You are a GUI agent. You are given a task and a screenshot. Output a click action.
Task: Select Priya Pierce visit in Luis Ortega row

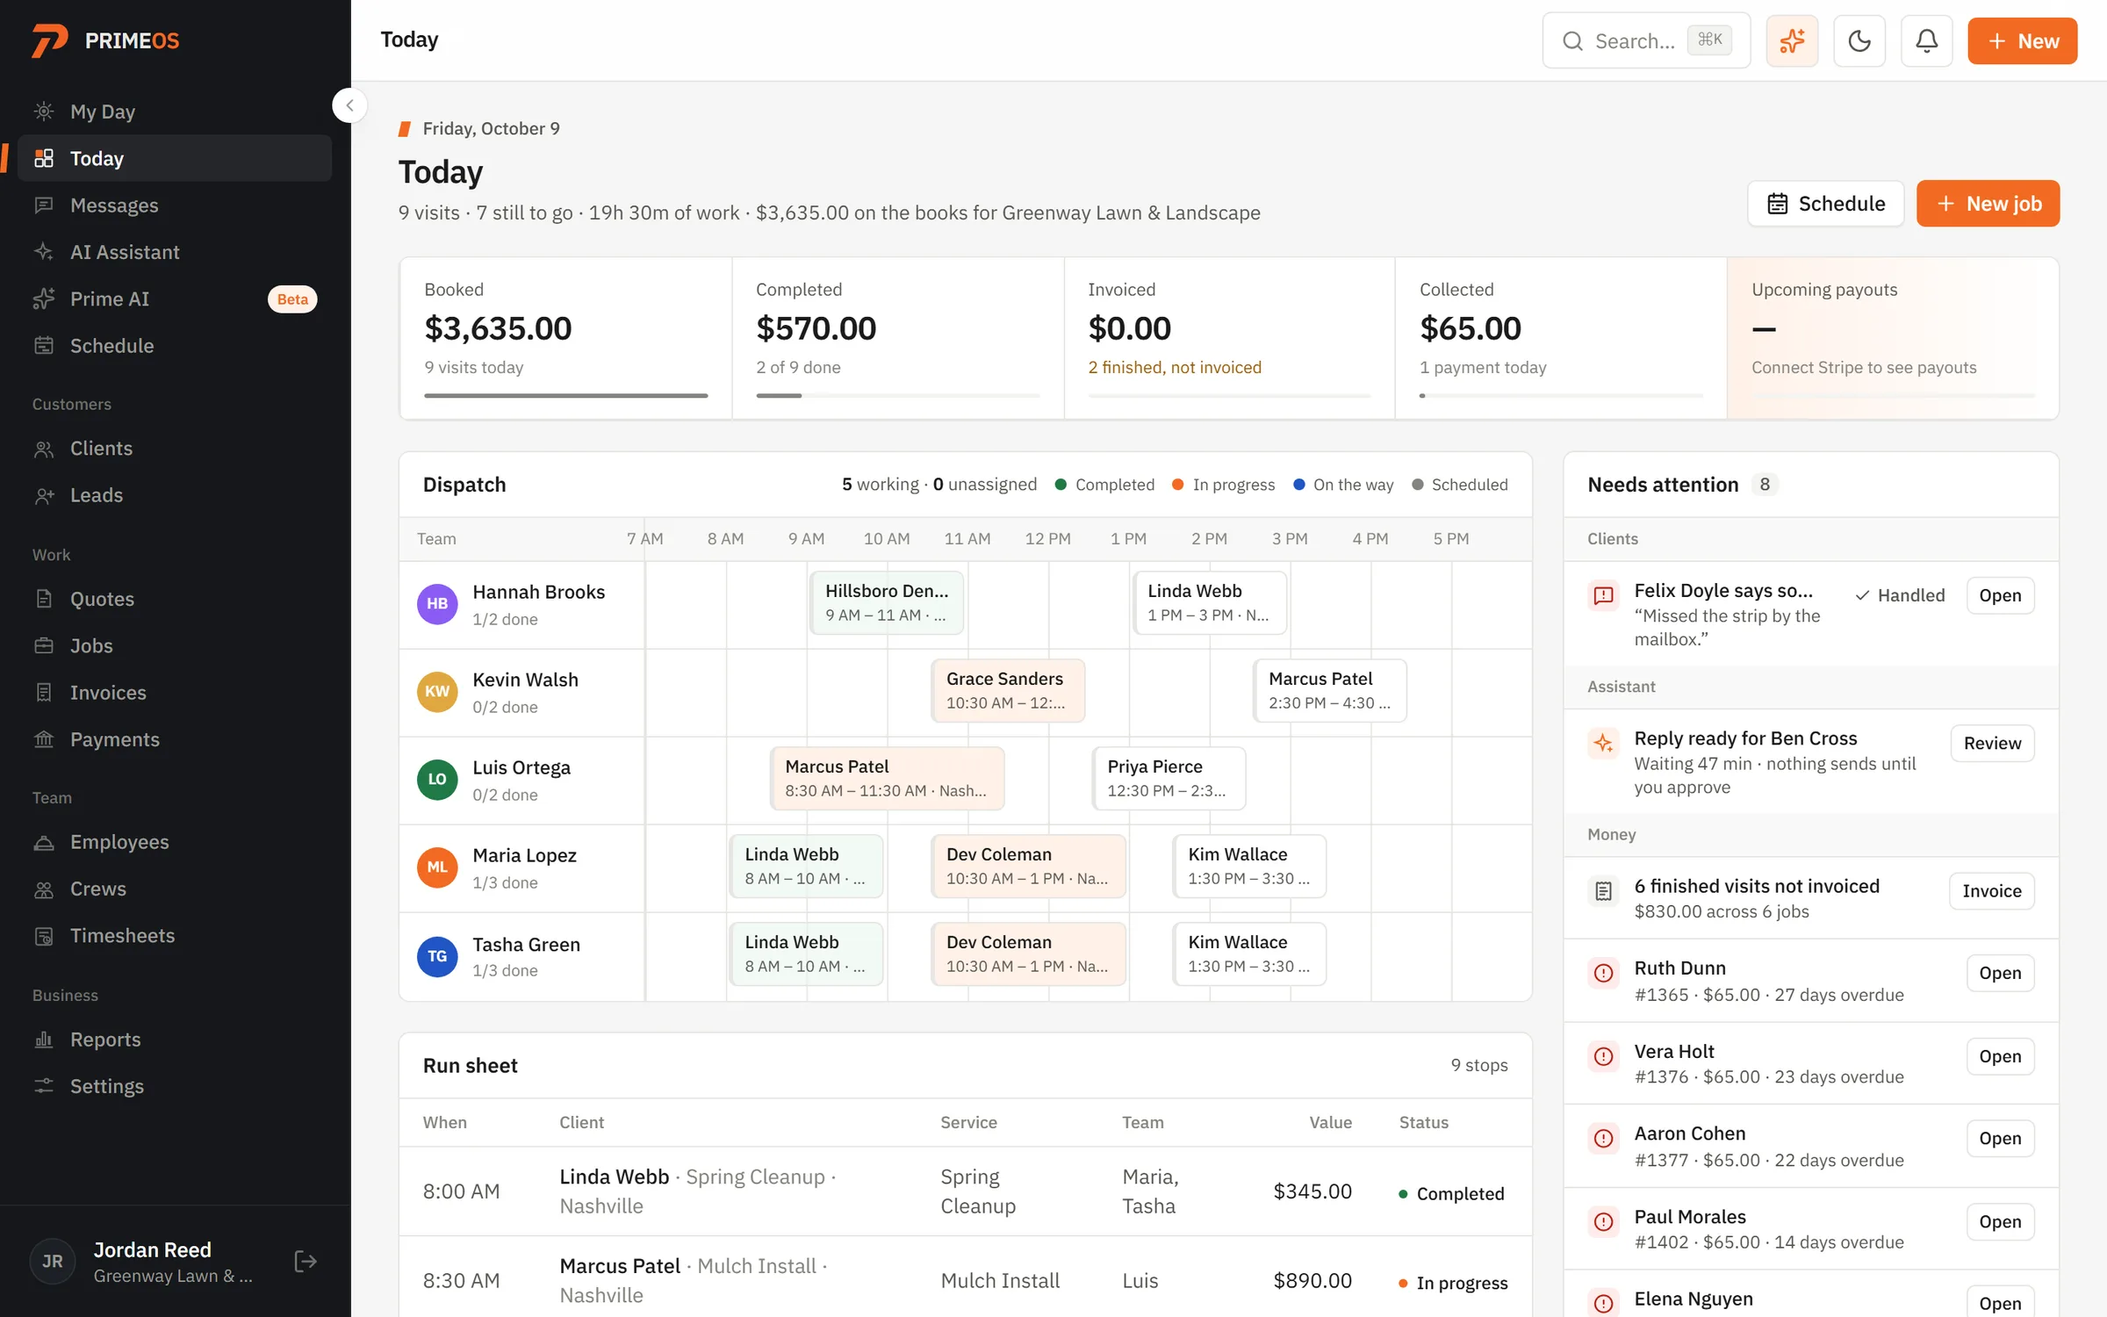[1169, 779]
